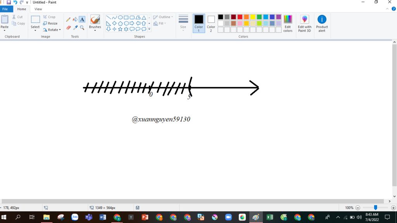Image resolution: width=397 pixels, height=223 pixels.
Task: Expand the Select dropdown arrow
Action: tap(35, 31)
